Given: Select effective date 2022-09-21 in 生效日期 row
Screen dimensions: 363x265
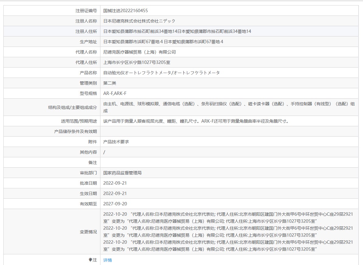Looking at the screenshot, I should pos(115,194).
